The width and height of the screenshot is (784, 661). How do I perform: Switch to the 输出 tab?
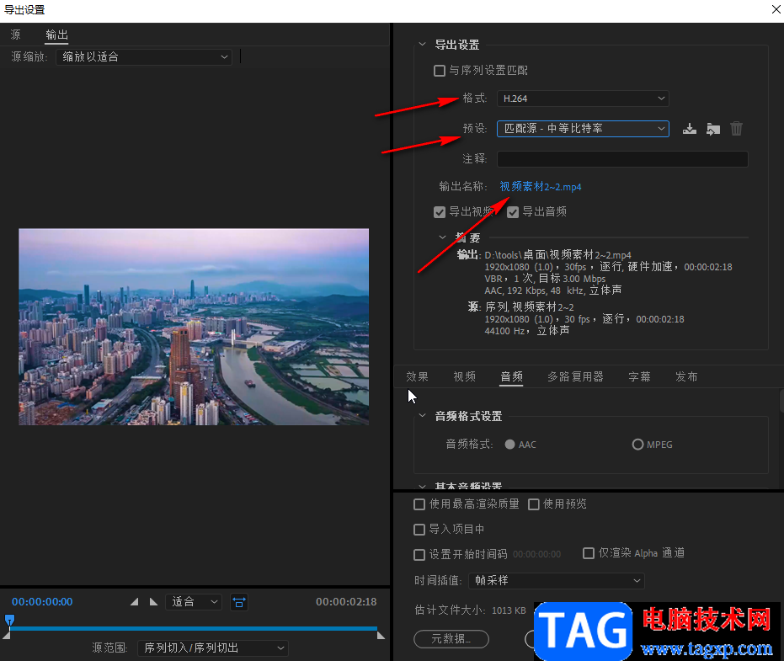(56, 35)
